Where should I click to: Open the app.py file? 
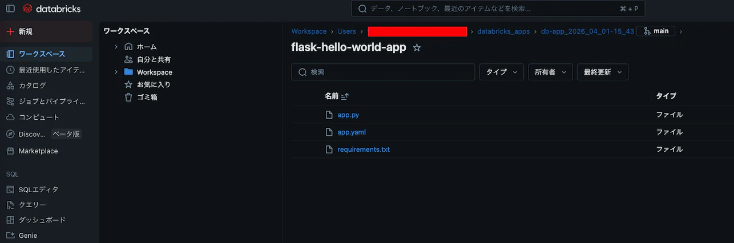pyautogui.click(x=348, y=115)
